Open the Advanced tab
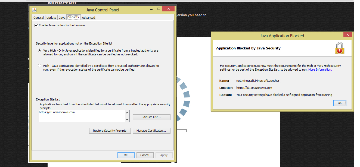The width and height of the screenshot is (360, 167). 88,18
